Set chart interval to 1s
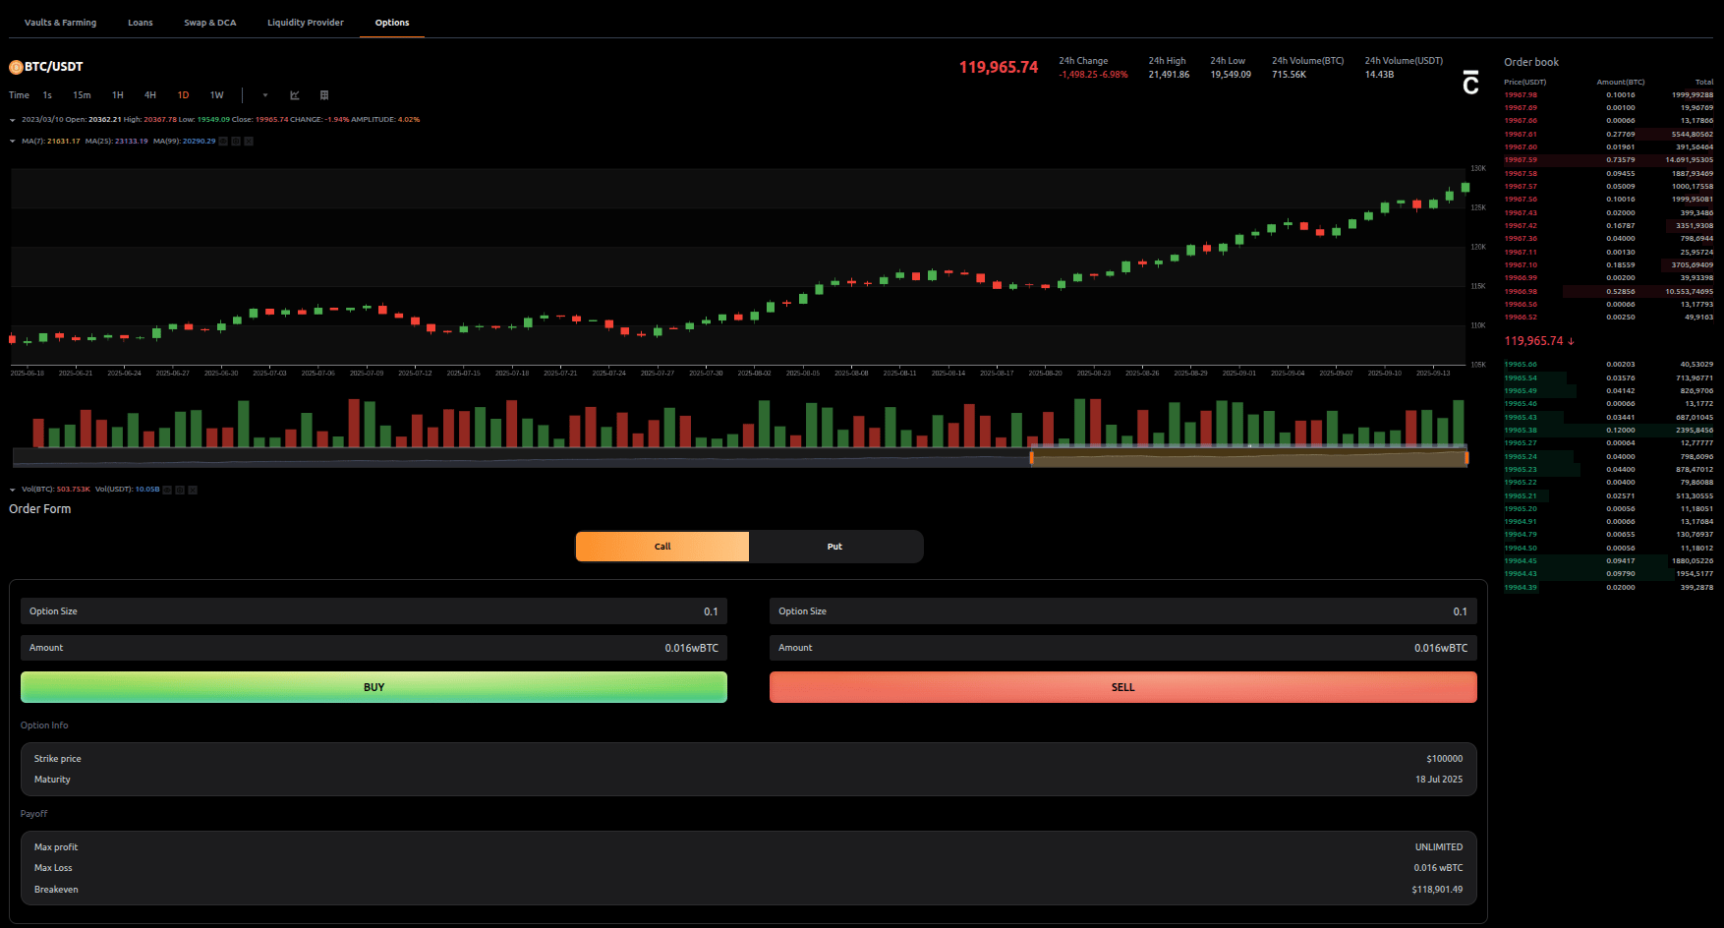This screenshot has height=928, width=1724. click(x=47, y=95)
